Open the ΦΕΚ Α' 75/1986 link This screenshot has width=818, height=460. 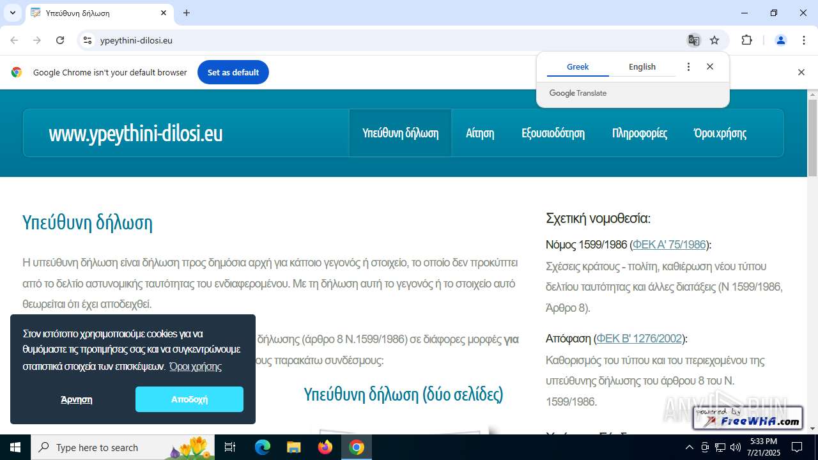click(x=669, y=245)
